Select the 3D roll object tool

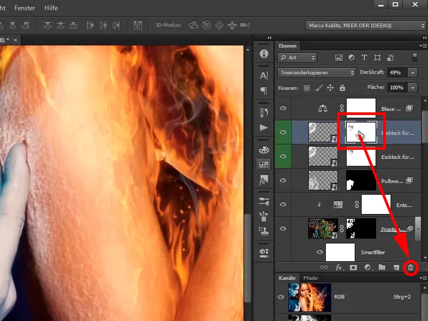(207, 25)
